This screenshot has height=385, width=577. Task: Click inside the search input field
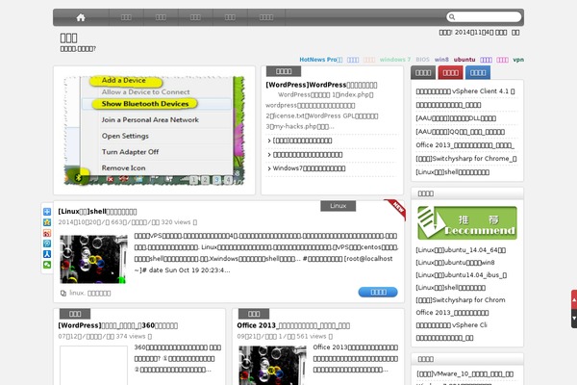pyautogui.click(x=488, y=17)
